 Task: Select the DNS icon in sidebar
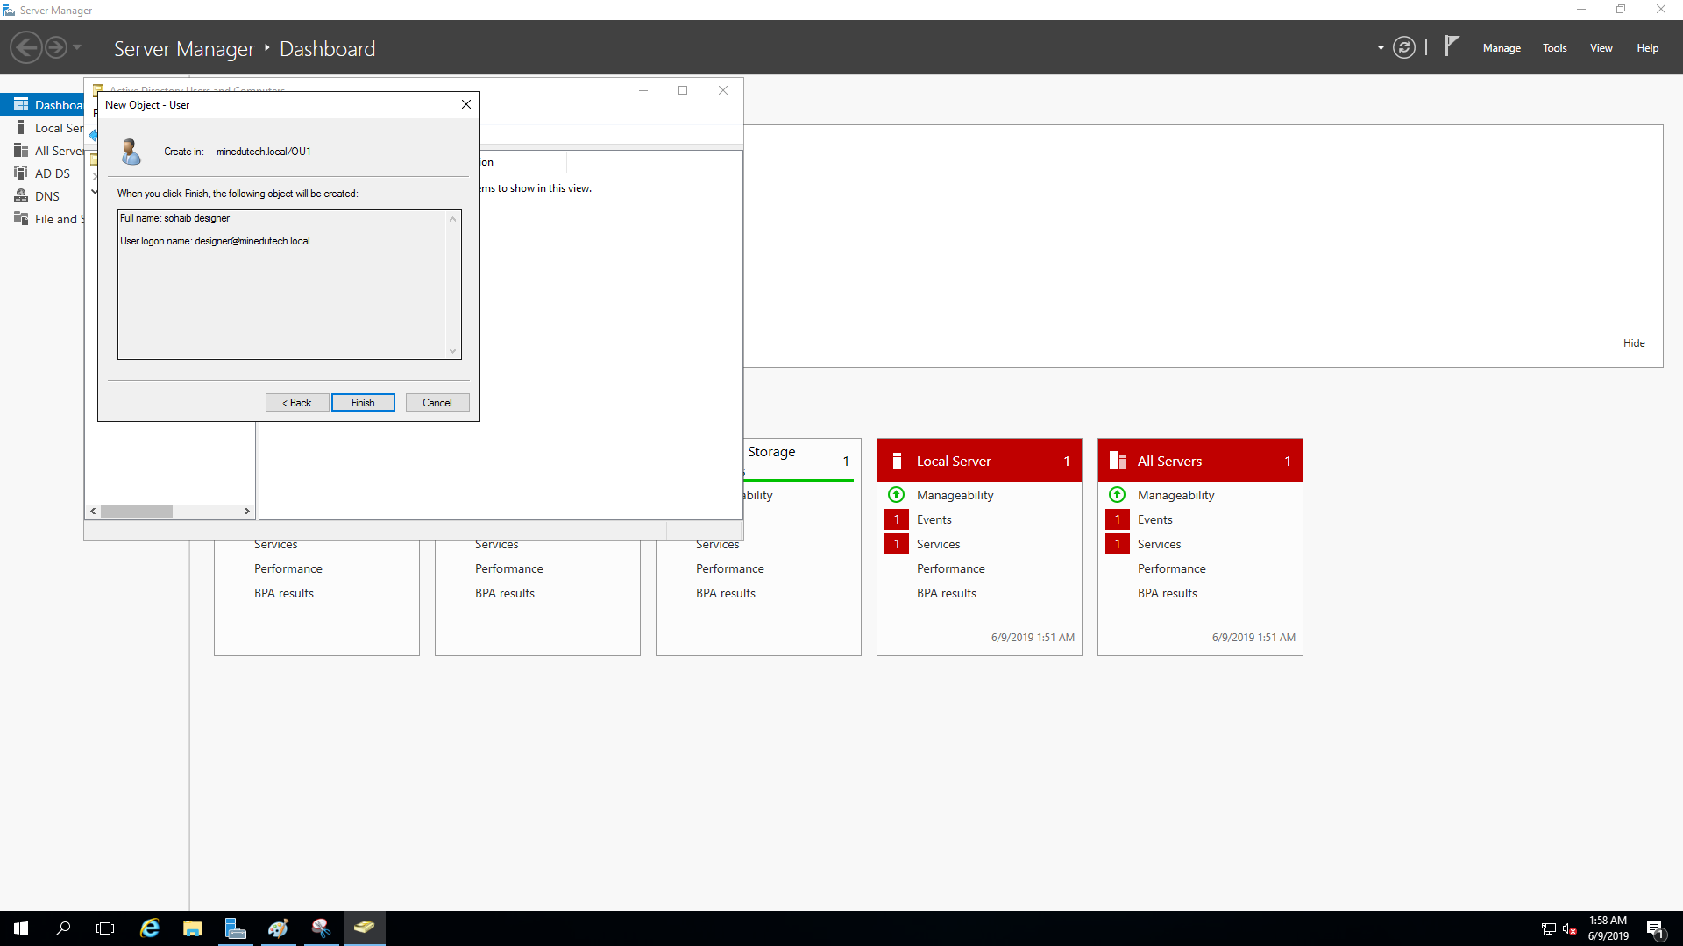coord(21,195)
